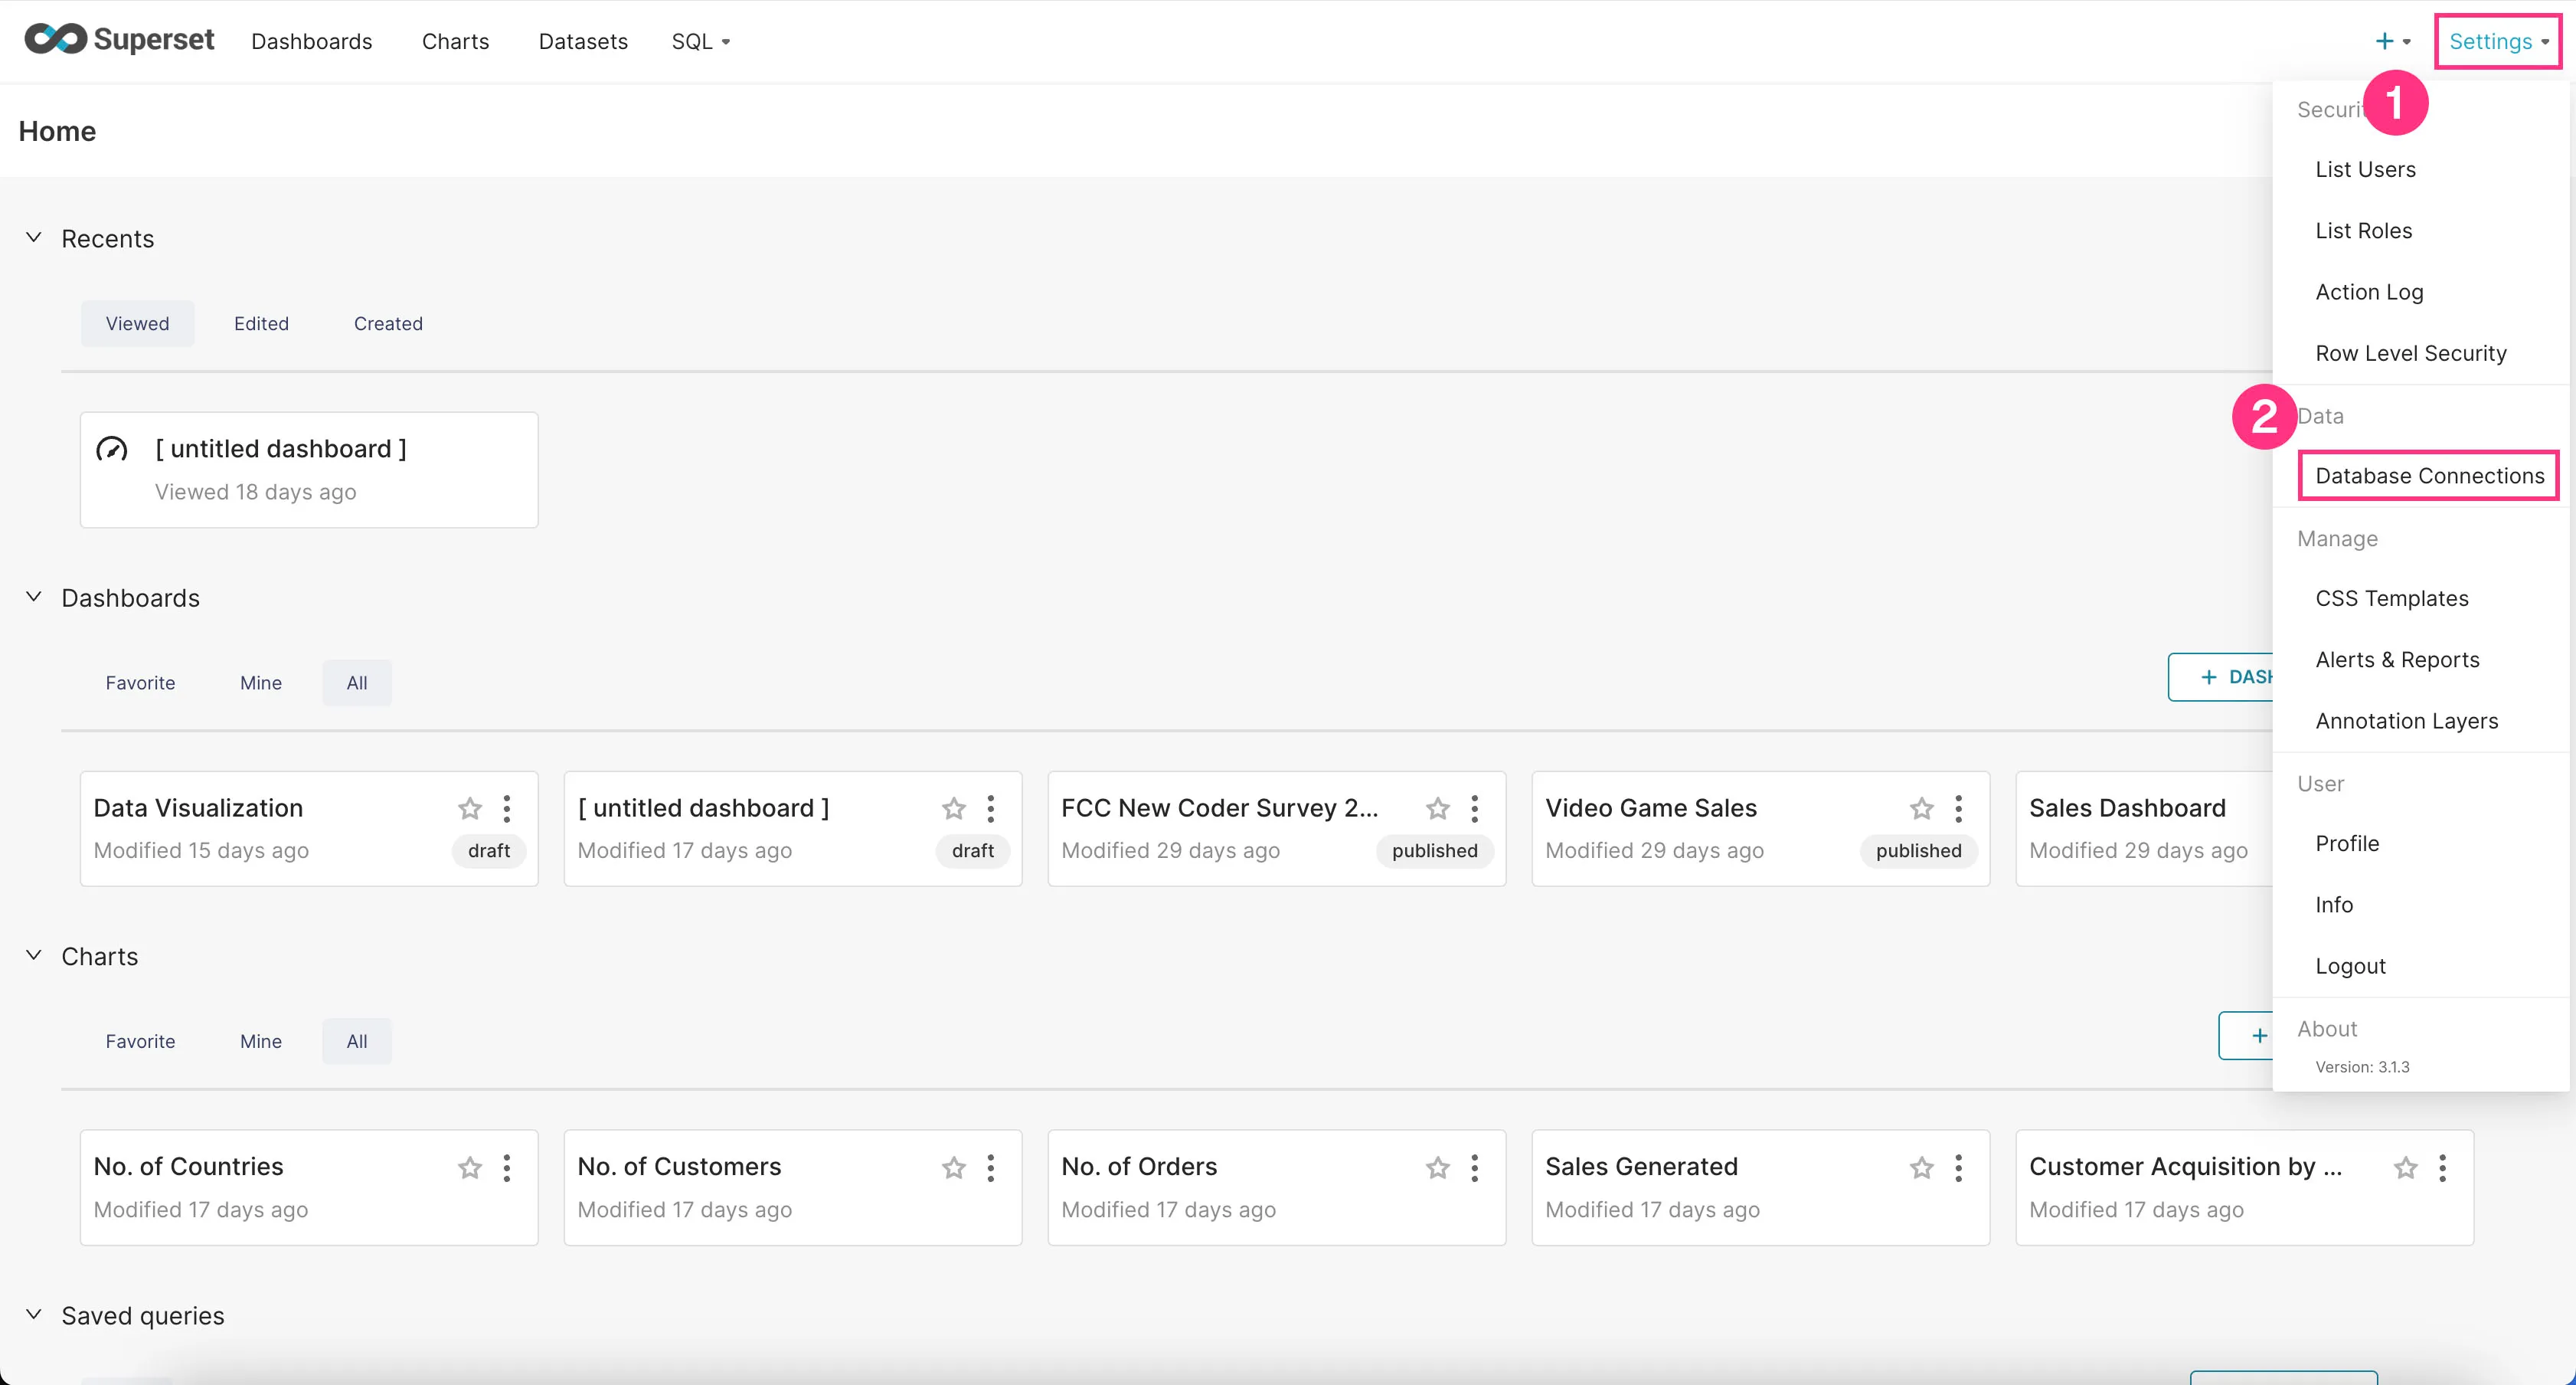This screenshot has width=2576, height=1385.
Task: Click the Version: 3.1.3 text
Action: [2362, 1067]
